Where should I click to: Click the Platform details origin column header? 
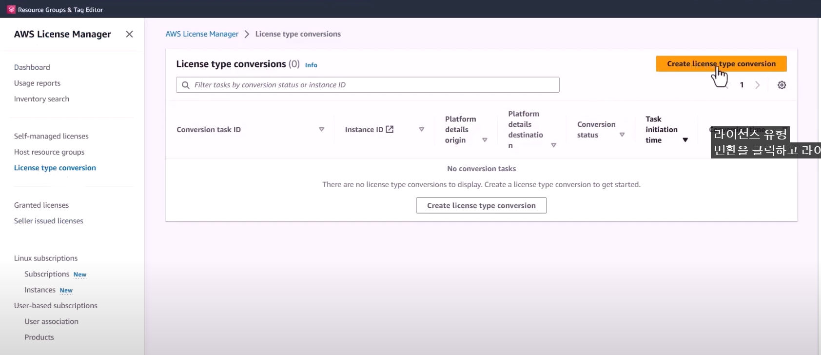pos(460,130)
